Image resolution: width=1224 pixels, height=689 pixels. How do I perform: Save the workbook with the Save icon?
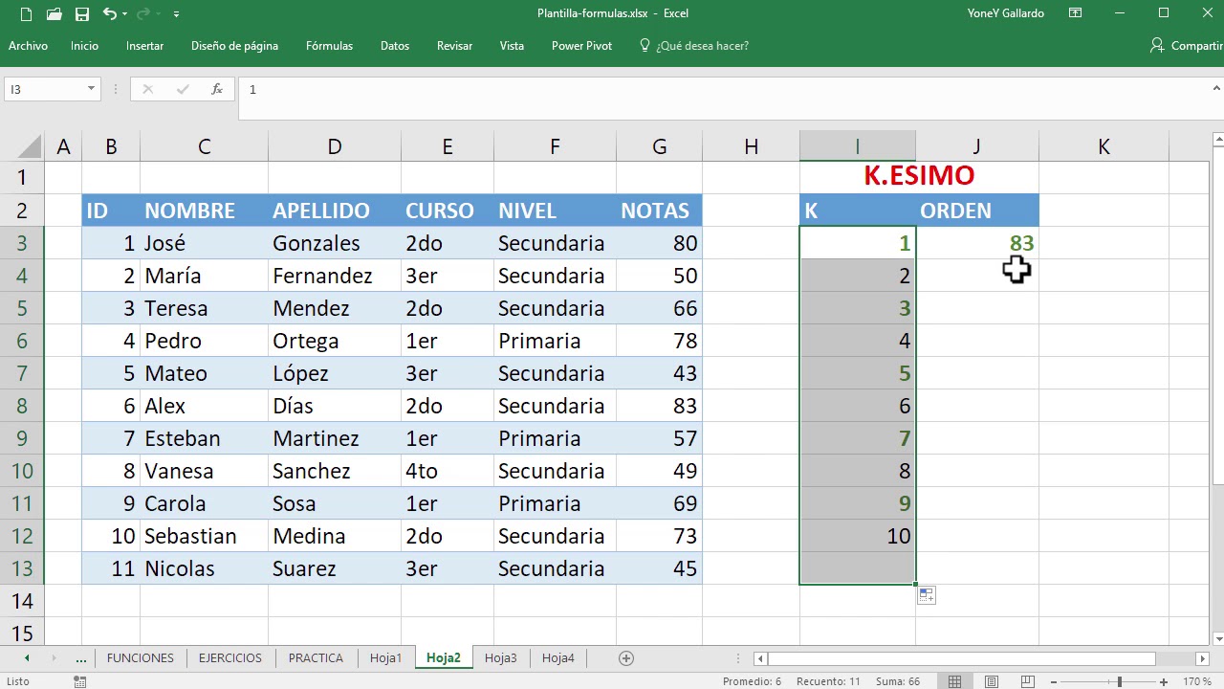pos(83,14)
